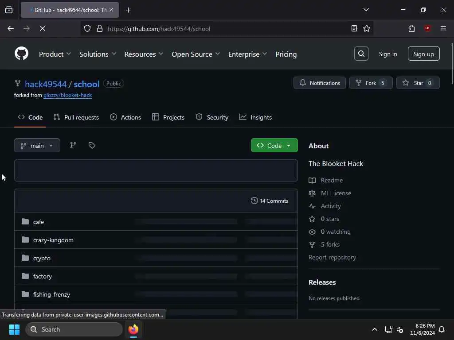Click the Windows taskbar Search box
454x340 pixels.
point(74,329)
